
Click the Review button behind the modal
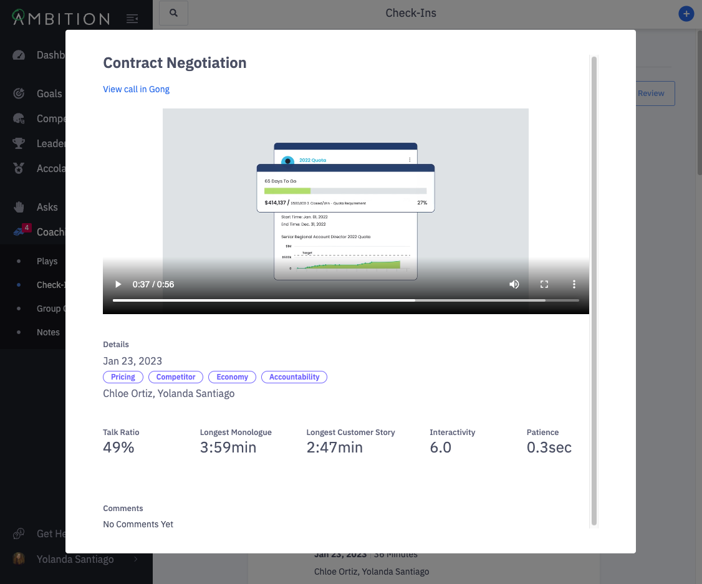pos(655,93)
